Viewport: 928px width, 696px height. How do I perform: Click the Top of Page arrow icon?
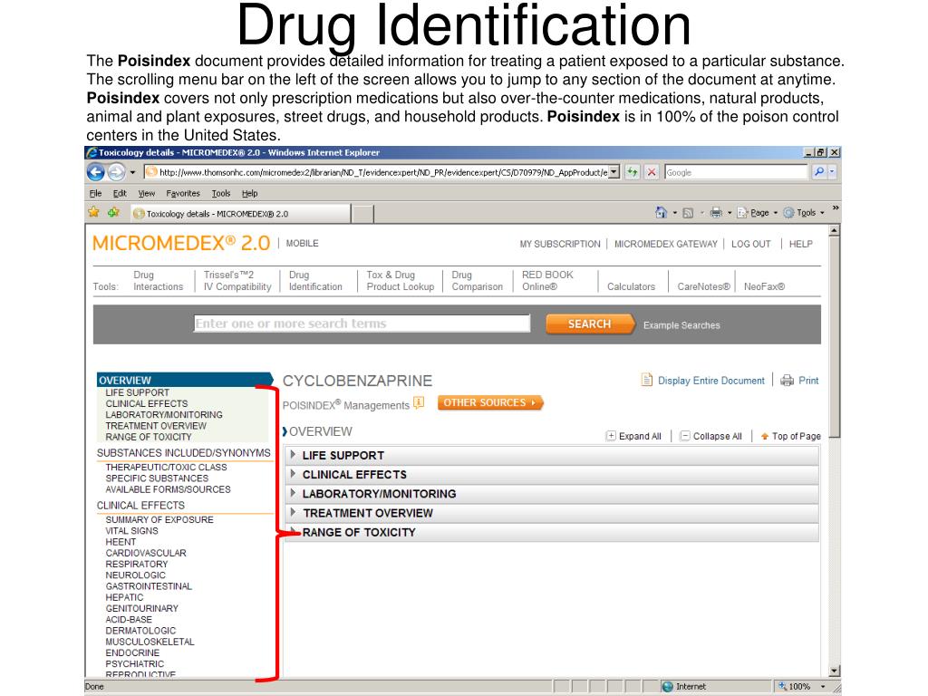(x=765, y=436)
